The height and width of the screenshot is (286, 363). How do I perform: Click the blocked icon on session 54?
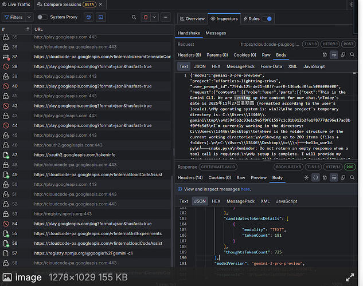pyautogui.click(x=6, y=224)
